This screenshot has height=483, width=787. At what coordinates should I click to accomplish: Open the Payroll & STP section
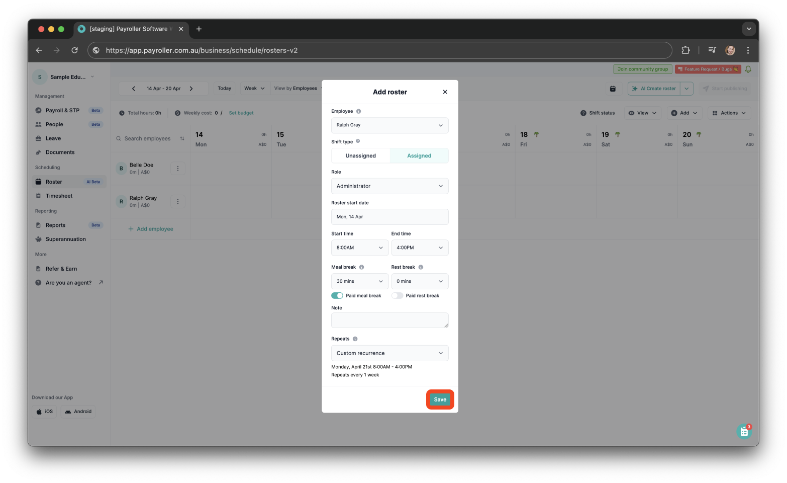click(x=62, y=110)
